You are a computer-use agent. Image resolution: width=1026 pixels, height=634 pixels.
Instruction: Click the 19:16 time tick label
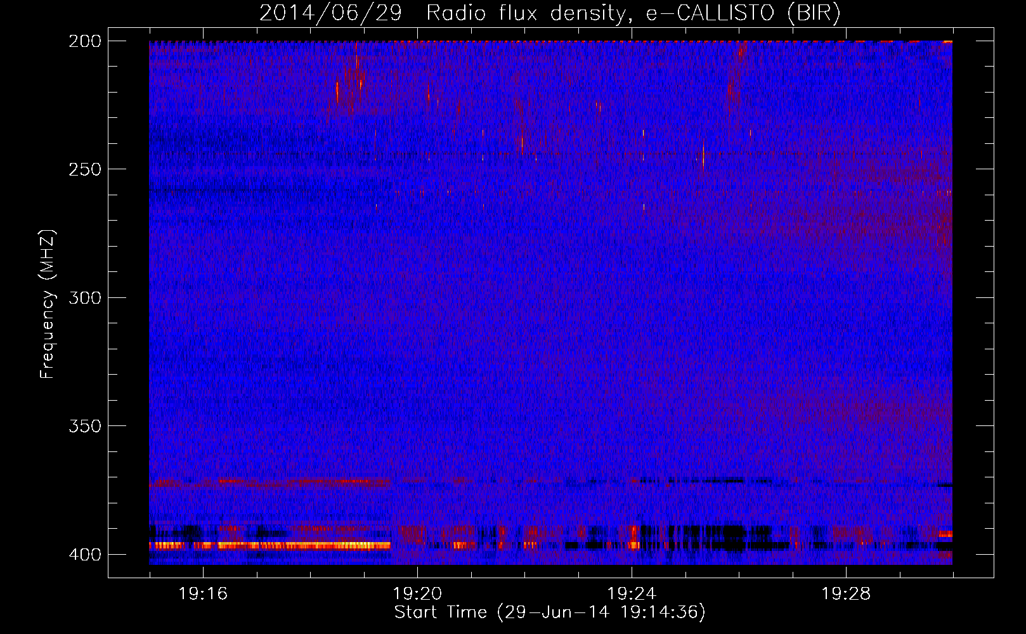(203, 594)
